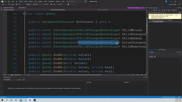182x102 pixels.
Task: Open the Firebase.Database project navigation dropdown
Action: 27,10
